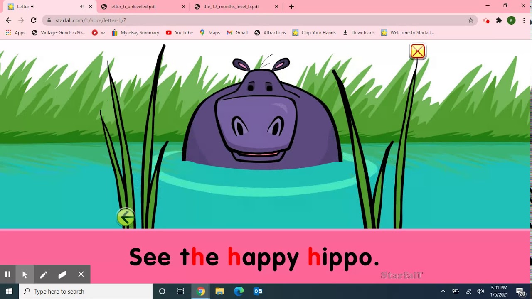Open the YouTube bookmark
The image size is (532, 299).
(179, 33)
